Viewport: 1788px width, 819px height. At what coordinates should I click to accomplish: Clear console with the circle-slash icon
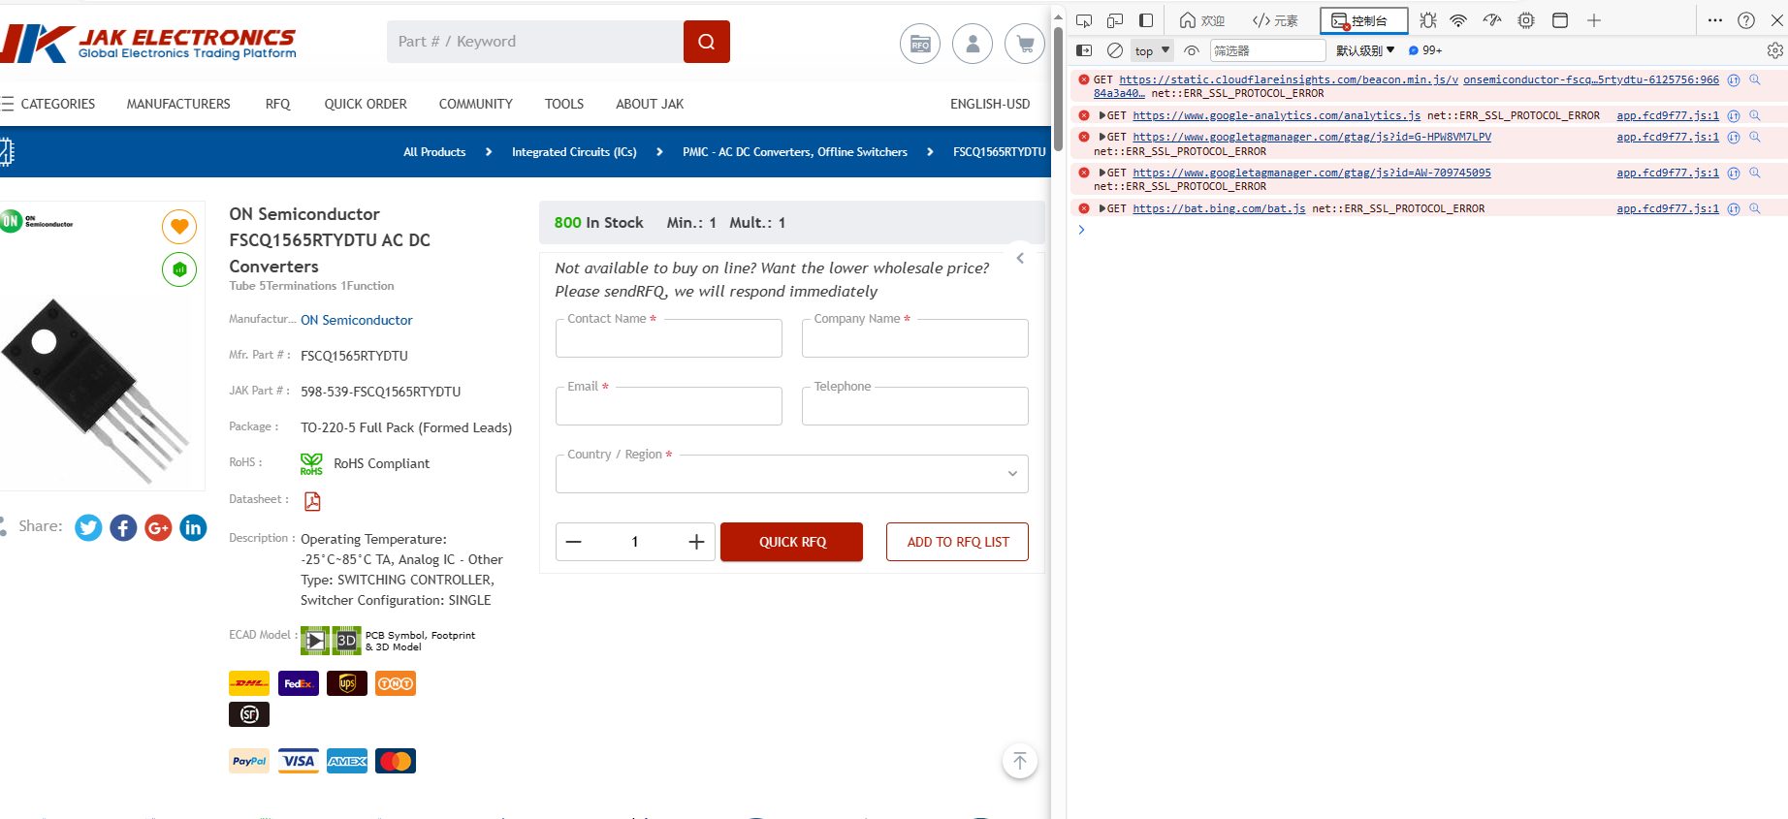click(1115, 50)
